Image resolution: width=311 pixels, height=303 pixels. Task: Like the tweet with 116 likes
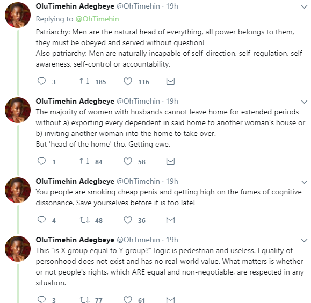(128, 81)
